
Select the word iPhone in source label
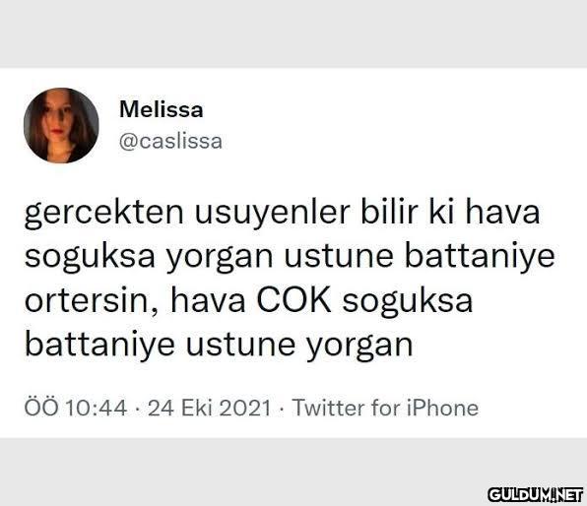click(443, 408)
